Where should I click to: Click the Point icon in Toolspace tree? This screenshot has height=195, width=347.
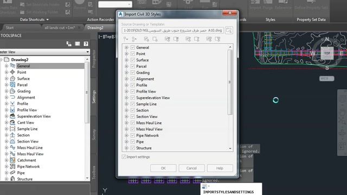12,72
